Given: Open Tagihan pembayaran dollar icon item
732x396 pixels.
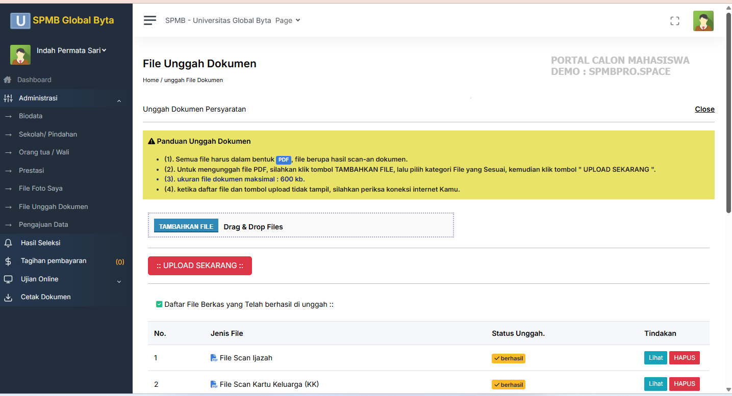Looking at the screenshot, I should [x=8, y=261].
